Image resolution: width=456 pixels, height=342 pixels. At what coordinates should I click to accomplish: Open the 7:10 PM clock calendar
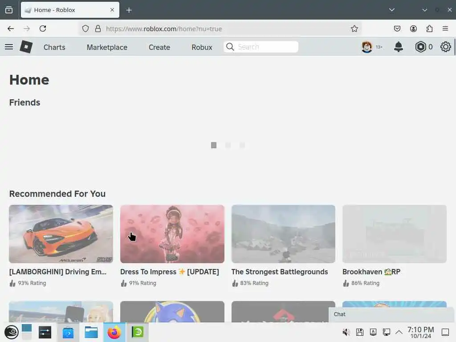pos(420,332)
